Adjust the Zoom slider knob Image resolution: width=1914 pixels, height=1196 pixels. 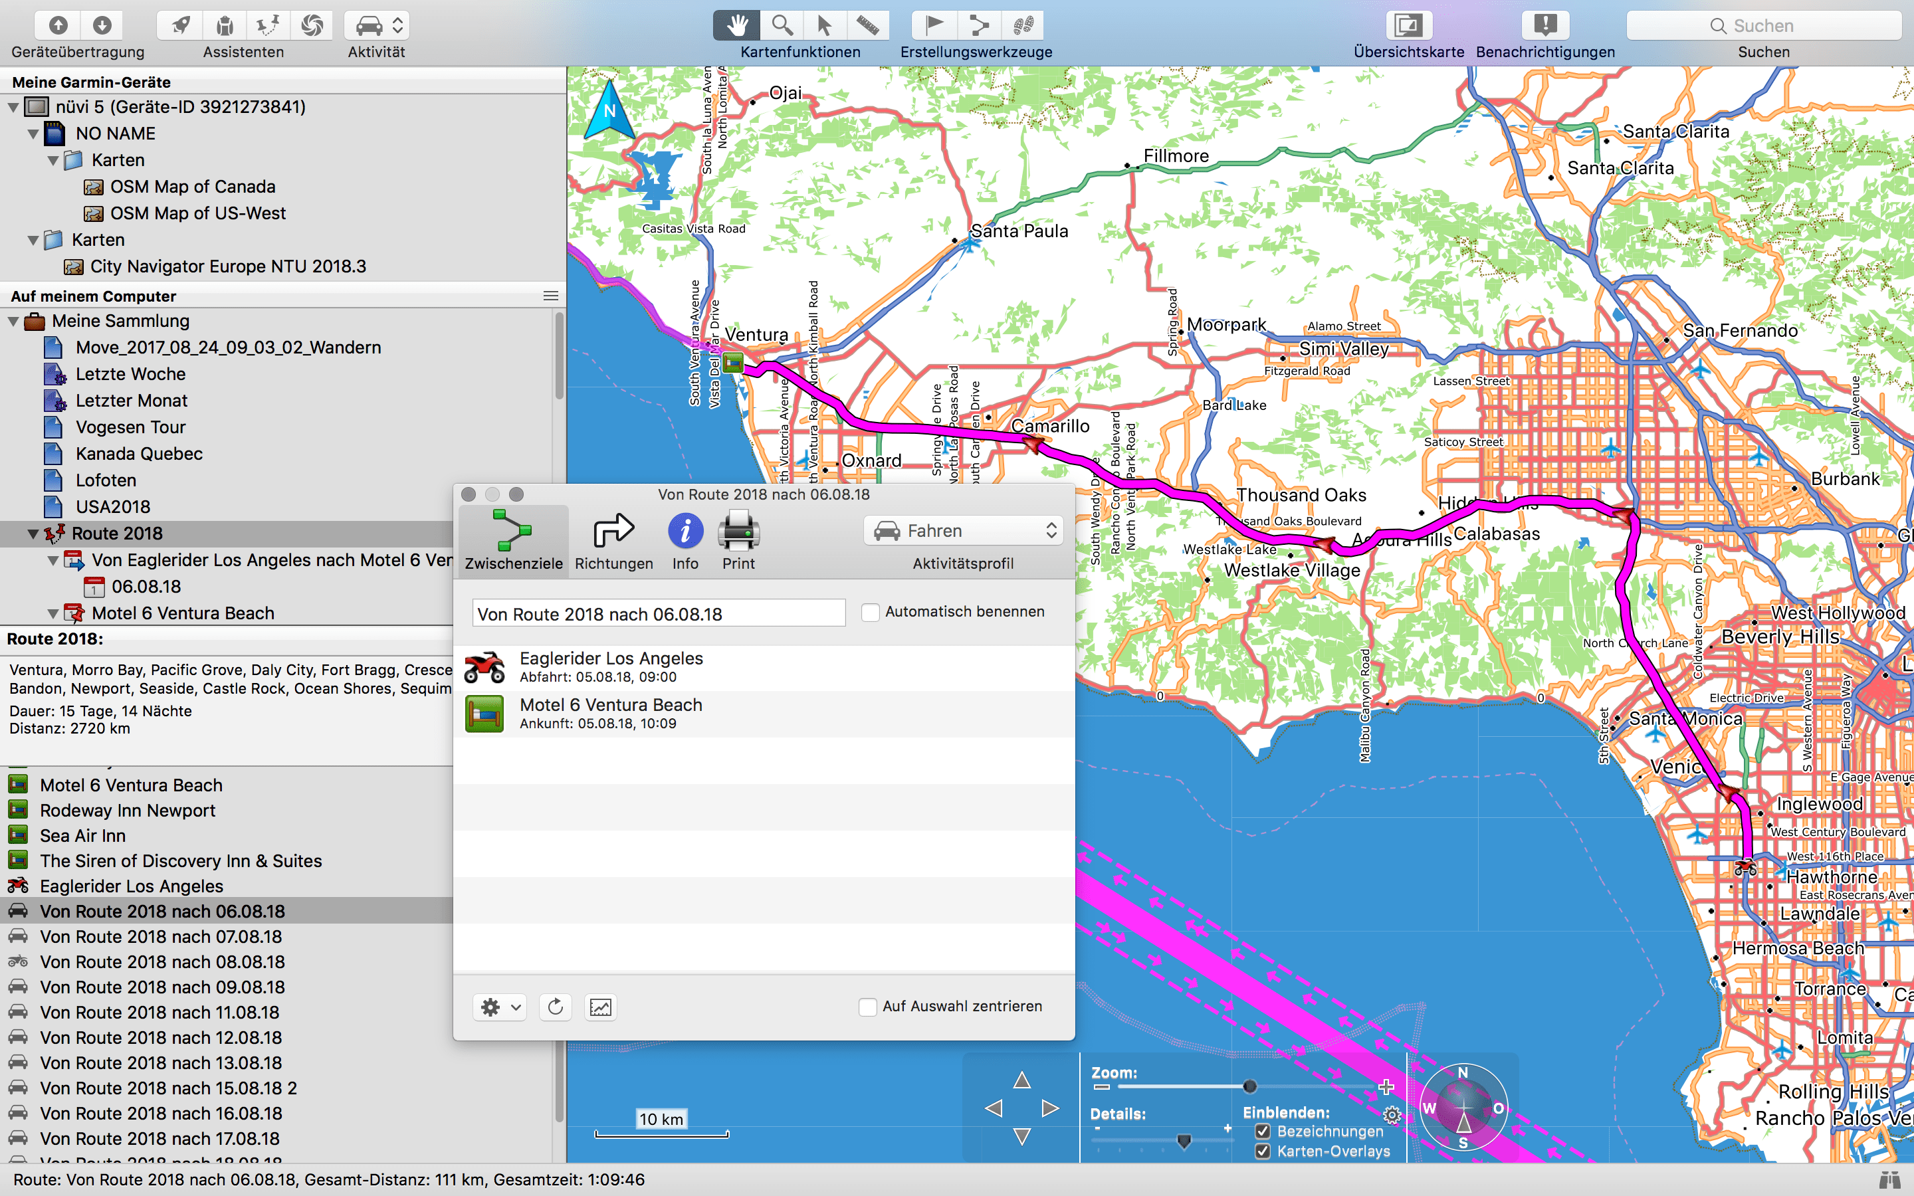[x=1249, y=1086]
